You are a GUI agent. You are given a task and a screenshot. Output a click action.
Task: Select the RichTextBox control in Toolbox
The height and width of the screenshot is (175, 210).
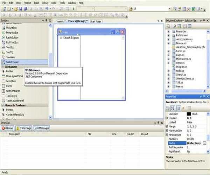12,42
